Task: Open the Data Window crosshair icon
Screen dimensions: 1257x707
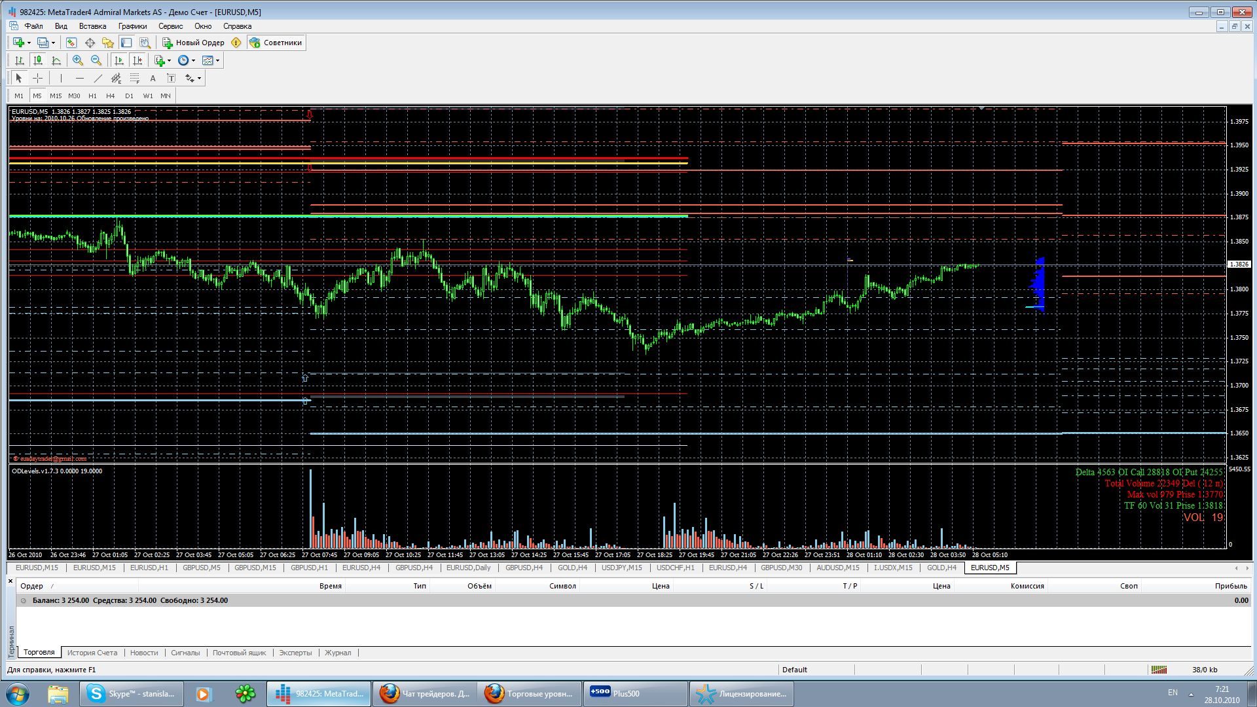Action: coord(90,43)
